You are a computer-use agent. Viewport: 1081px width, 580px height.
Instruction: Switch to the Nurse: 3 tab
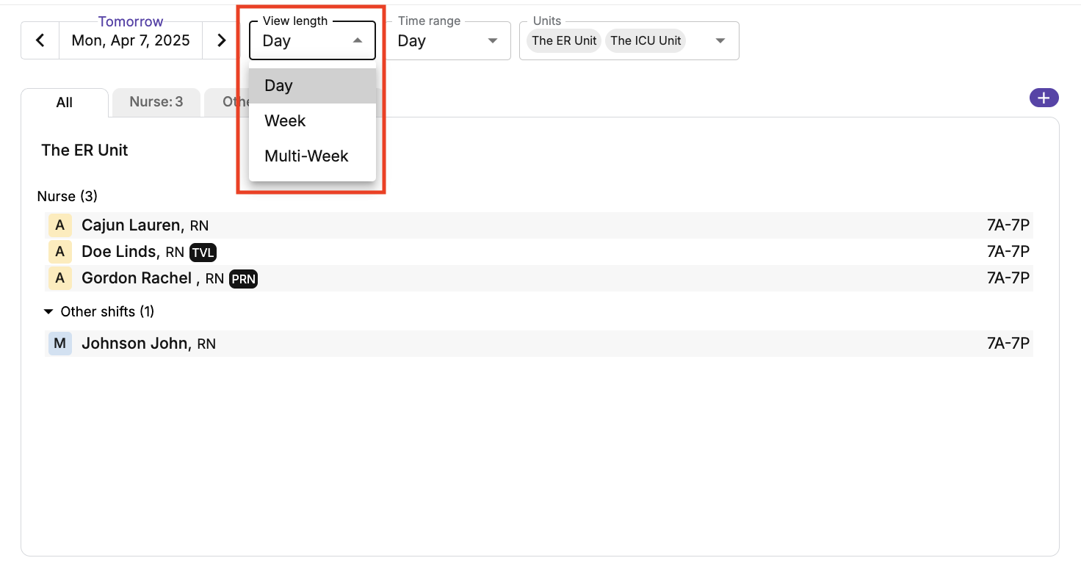pos(156,102)
